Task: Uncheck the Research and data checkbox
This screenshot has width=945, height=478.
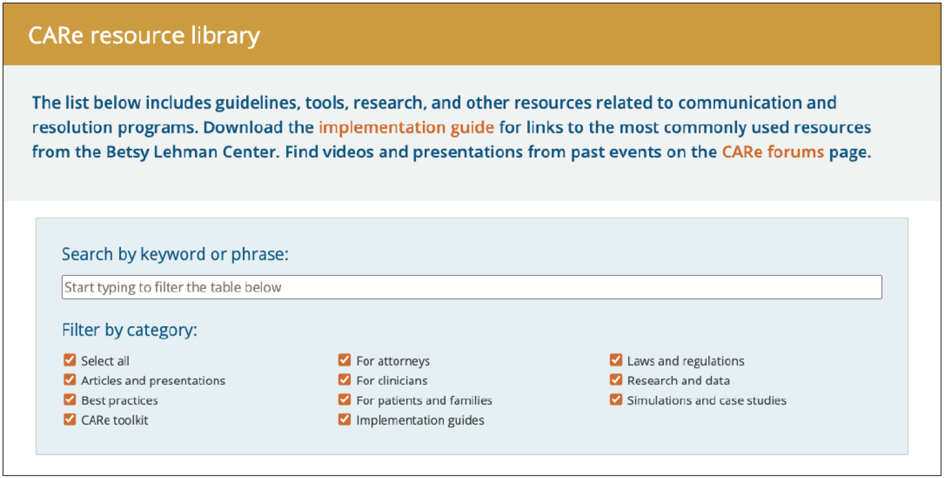Action: click(616, 379)
